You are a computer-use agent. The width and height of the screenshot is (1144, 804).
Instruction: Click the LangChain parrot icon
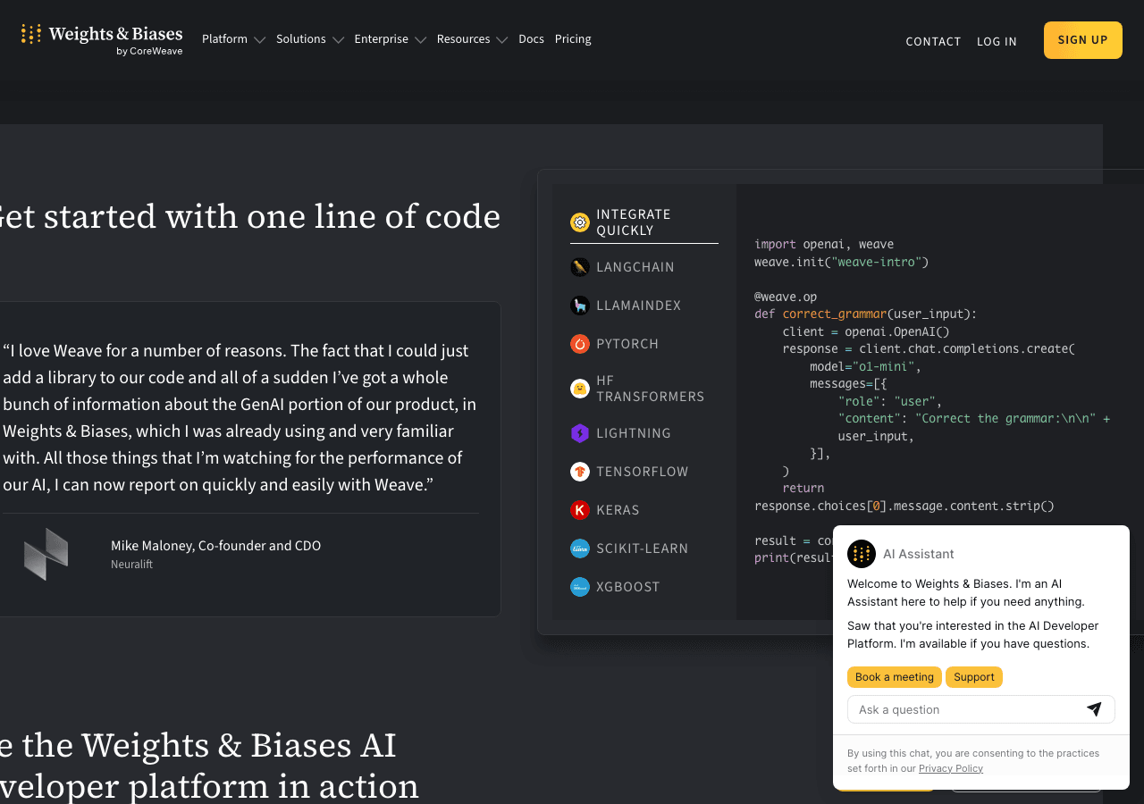point(580,267)
